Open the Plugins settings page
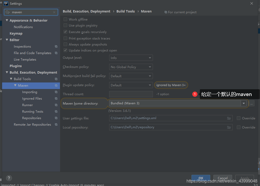This screenshot has height=186, width=260. tap(16, 66)
